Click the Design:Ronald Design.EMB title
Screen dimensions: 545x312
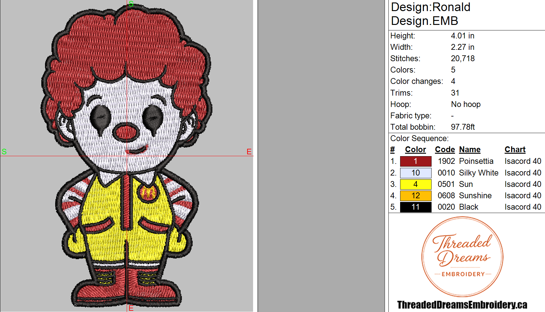(x=431, y=14)
